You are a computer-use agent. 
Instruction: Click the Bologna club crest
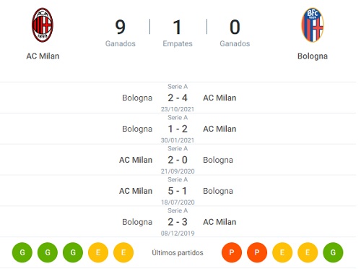313,25
